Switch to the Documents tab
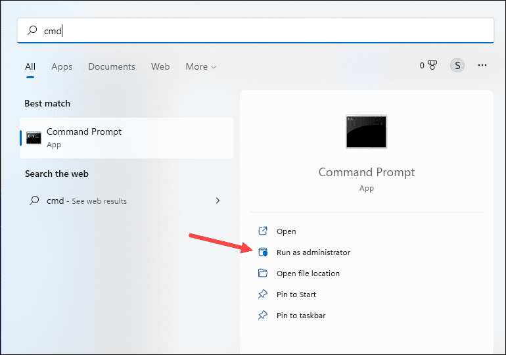This screenshot has width=506, height=355. coord(112,66)
